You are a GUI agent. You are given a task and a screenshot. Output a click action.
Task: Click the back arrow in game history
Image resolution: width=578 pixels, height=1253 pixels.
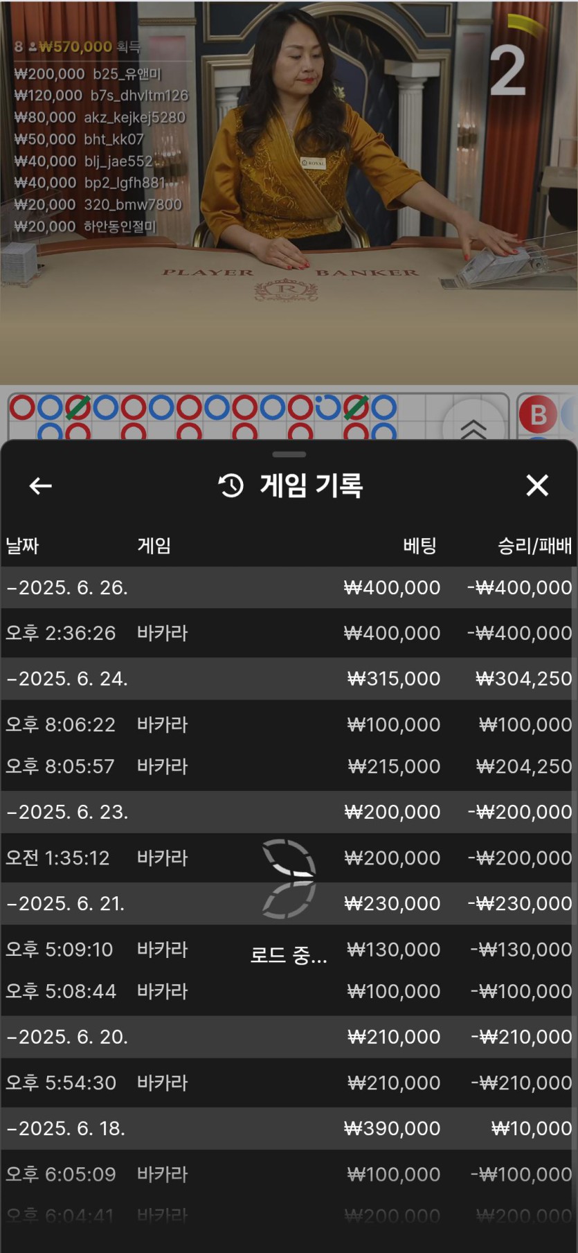[41, 486]
